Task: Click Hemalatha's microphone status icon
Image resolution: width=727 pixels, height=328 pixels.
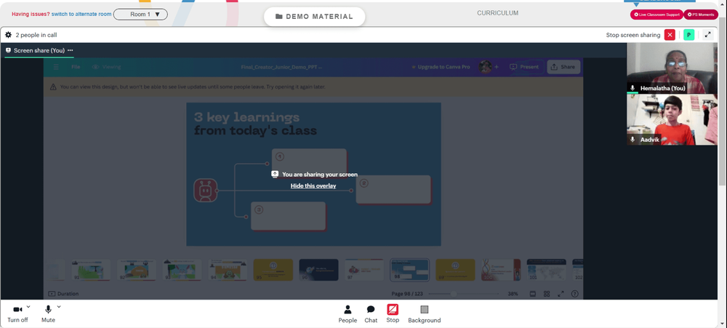Action: [x=632, y=88]
